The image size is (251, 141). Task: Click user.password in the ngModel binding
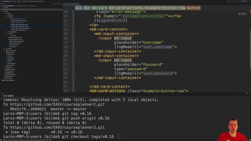tap(158, 73)
